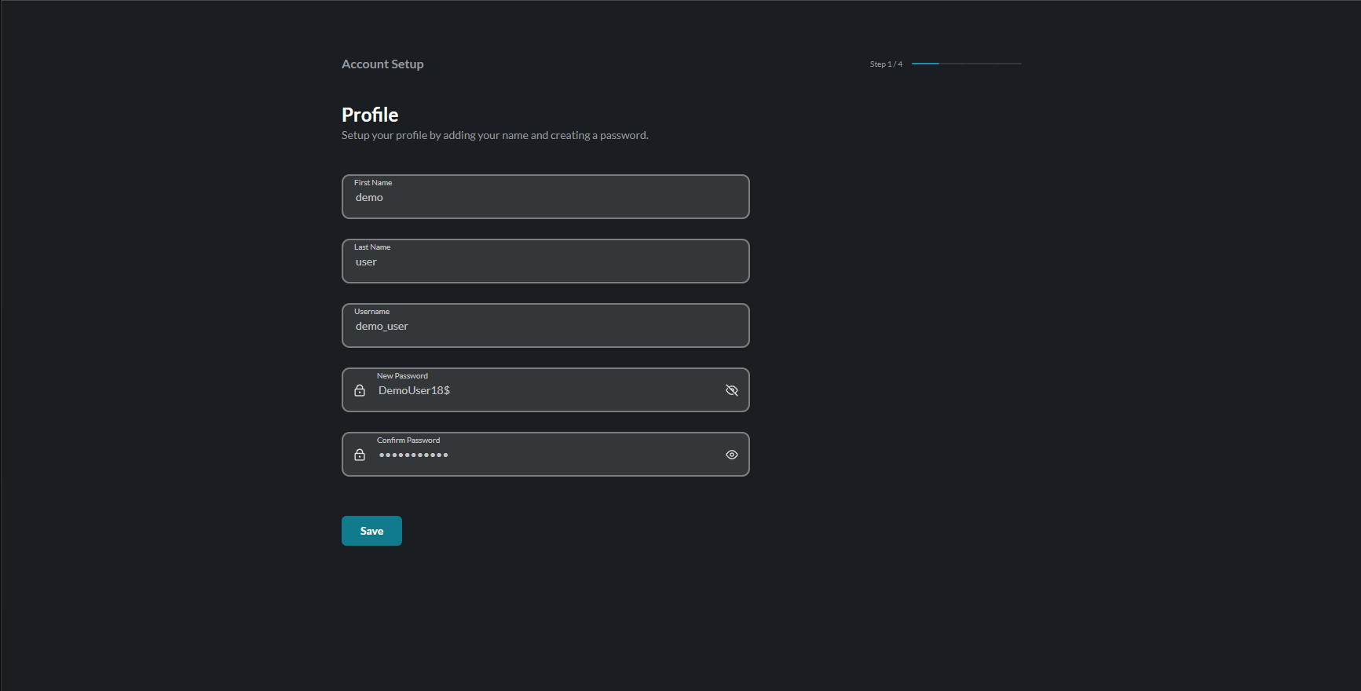1361x691 pixels.
Task: Click the step progress bar
Action: [x=967, y=64]
